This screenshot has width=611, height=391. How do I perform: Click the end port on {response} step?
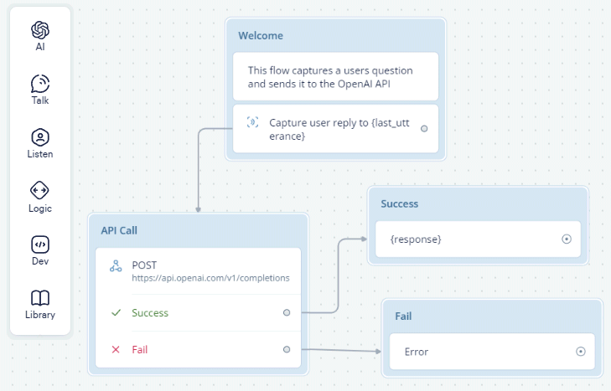(x=567, y=239)
